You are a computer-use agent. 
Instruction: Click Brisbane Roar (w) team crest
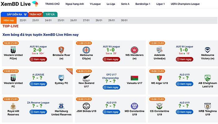click(61, 50)
